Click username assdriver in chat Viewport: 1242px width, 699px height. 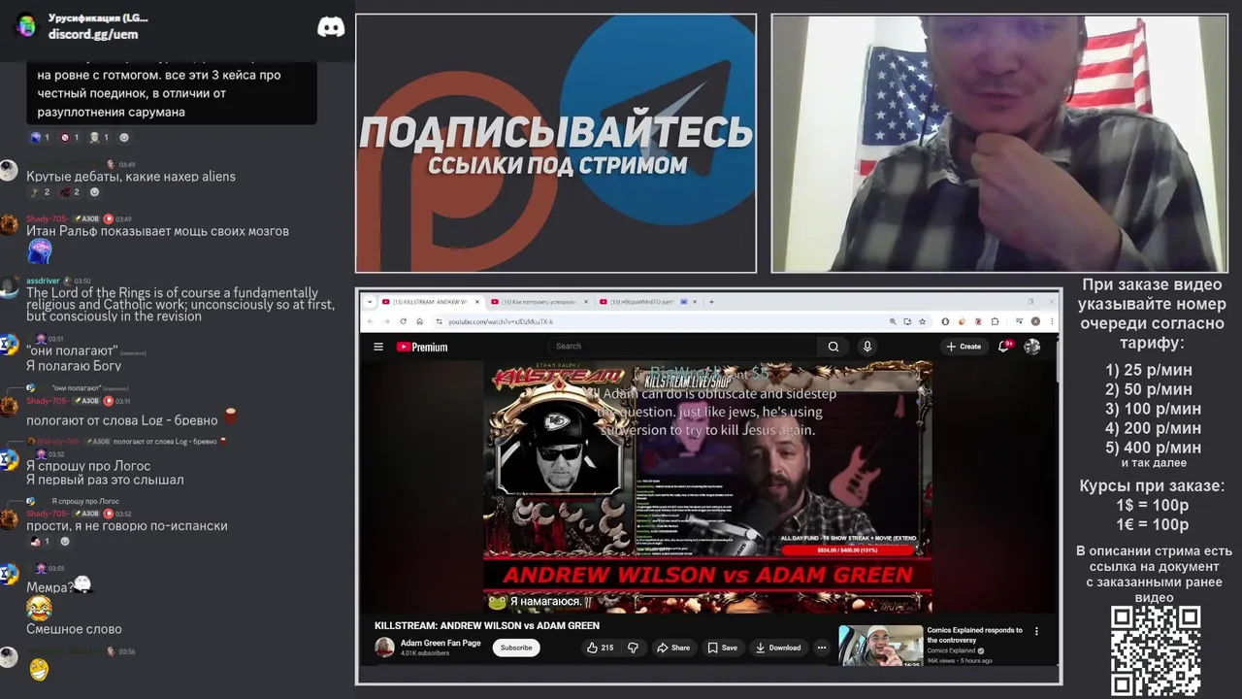point(43,281)
